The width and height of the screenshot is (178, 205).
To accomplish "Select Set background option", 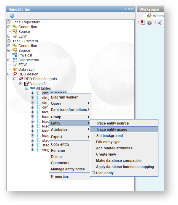I will [124, 135].
